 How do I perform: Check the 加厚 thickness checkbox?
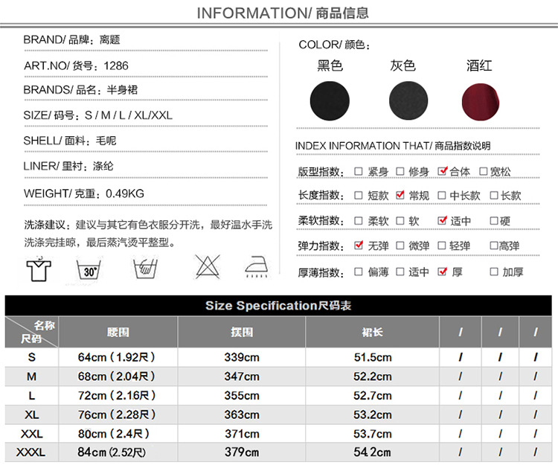[494, 272]
